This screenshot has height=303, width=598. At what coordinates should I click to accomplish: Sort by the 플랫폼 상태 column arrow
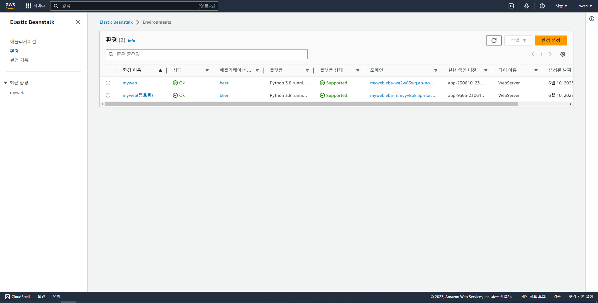tap(358, 70)
